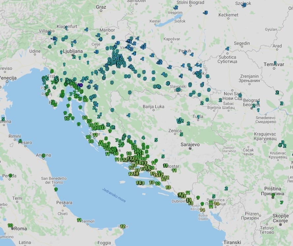Click the Pescara city label
Image resolution: width=293 pixels, height=246 pixels.
(x=64, y=202)
